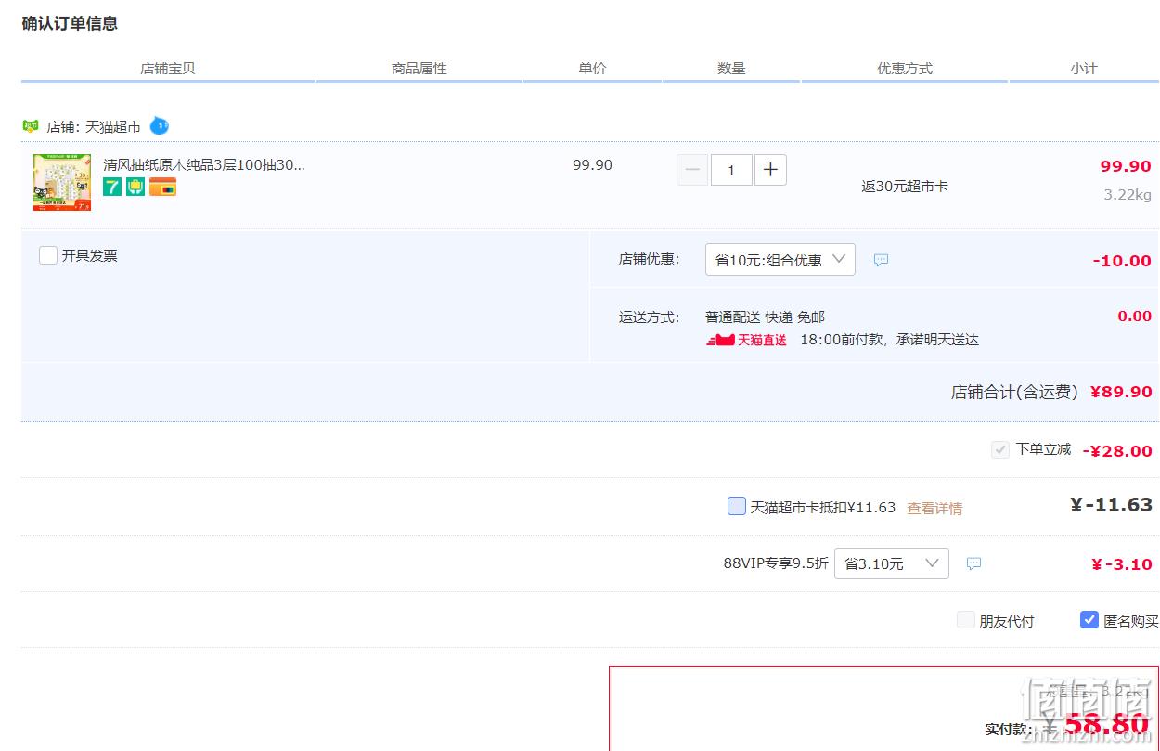Click the -¥28.00 order reduction amount
Image resolution: width=1160 pixels, height=751 pixels.
[x=1117, y=451]
